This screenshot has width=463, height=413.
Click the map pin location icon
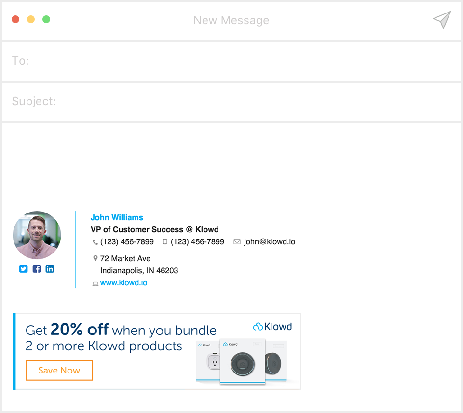(95, 259)
